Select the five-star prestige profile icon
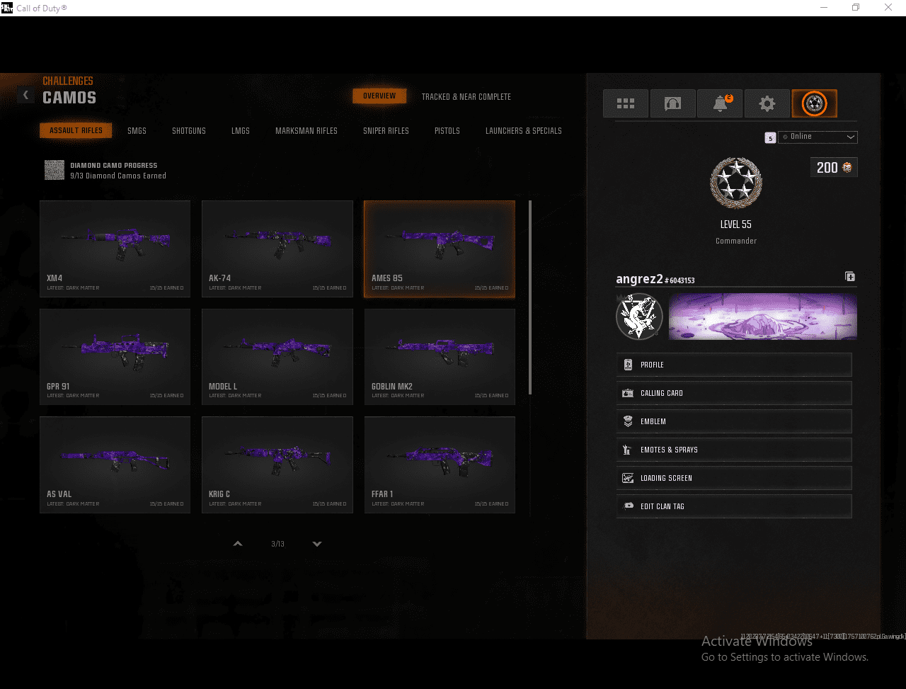906x689 pixels. (814, 103)
